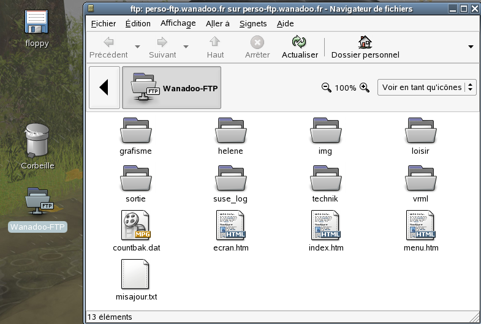This screenshot has width=481, height=324.
Task: Click the suse_log folder name
Action: (x=230, y=199)
